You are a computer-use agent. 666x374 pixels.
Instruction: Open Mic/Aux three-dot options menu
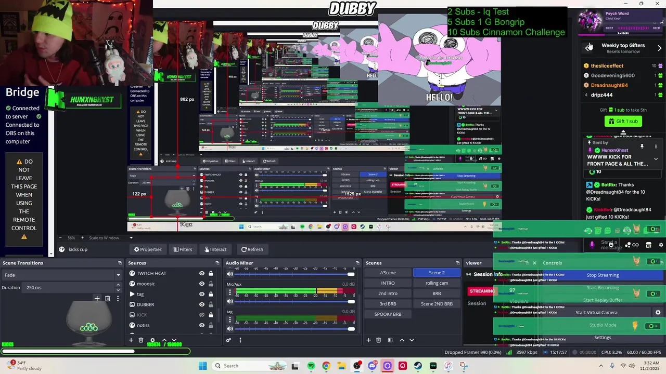click(230, 292)
